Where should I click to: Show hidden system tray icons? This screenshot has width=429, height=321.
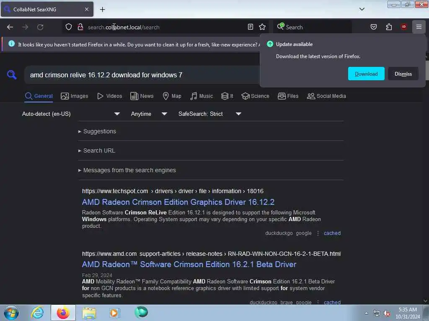point(366,313)
